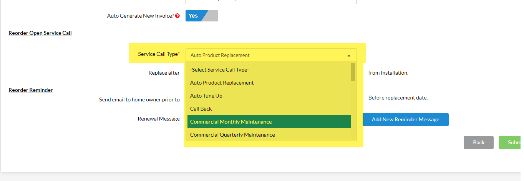Click Send email to home owner prior to label
This screenshot has height=181, width=524.
click(139, 99)
